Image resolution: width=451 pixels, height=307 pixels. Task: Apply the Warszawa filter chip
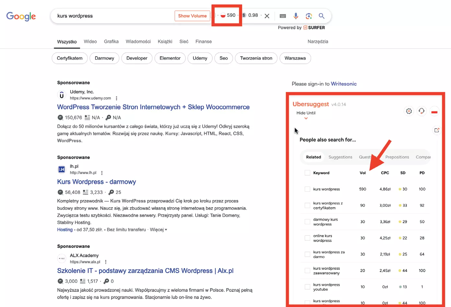(295, 58)
